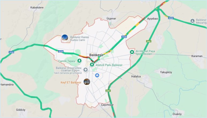Click the blue home location pin
Viewport: 207px width, 118px height.
pyautogui.click(x=97, y=75)
